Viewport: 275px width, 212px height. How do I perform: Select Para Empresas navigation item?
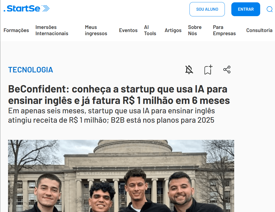click(224, 30)
